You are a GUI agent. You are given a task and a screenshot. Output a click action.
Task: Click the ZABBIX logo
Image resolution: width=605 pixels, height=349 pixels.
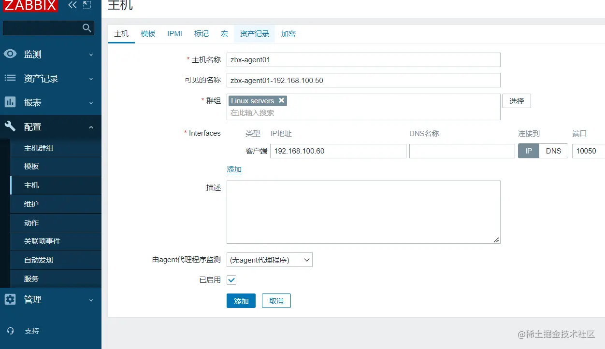(30, 6)
